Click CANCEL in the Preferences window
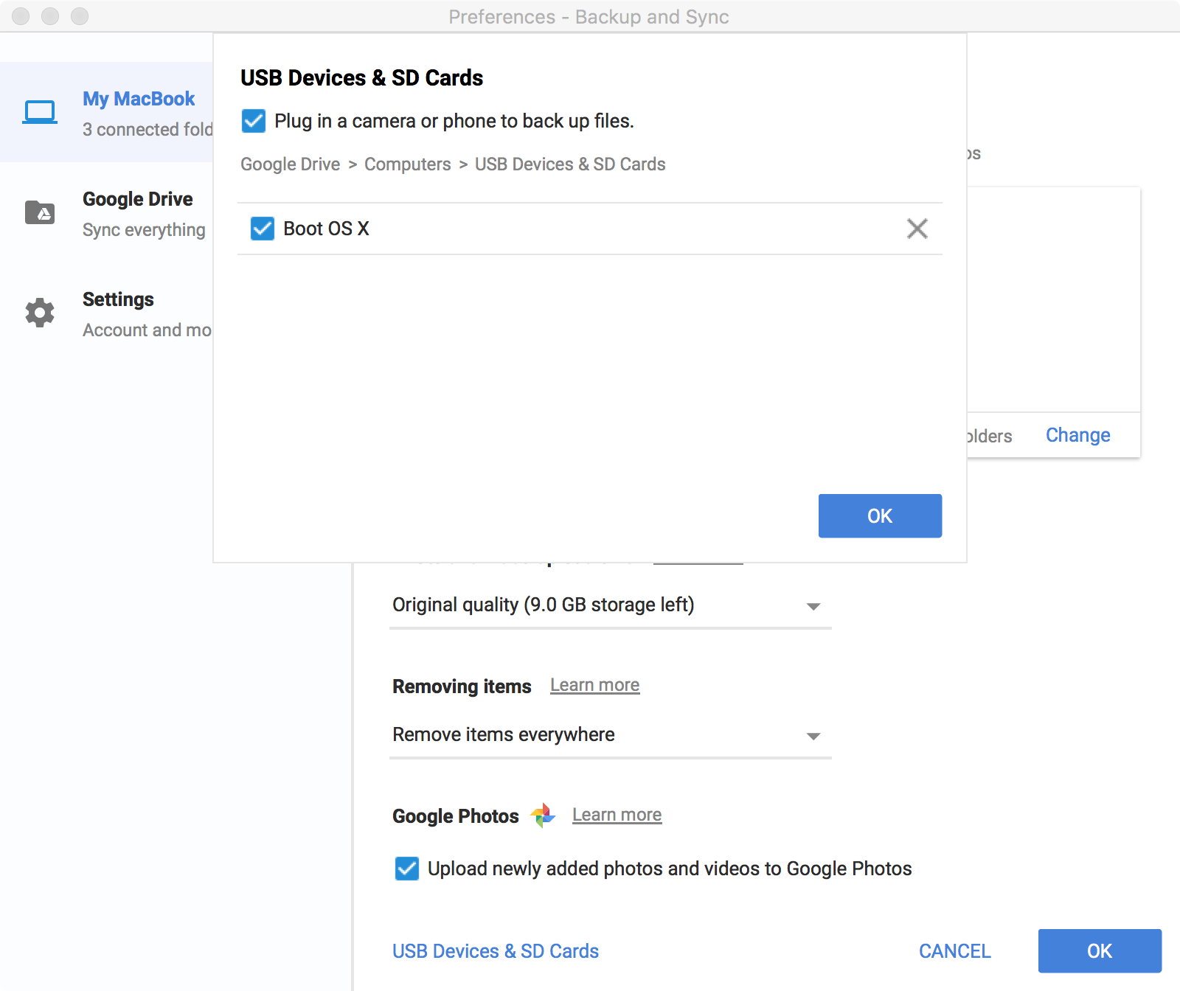The image size is (1180, 991). point(954,951)
